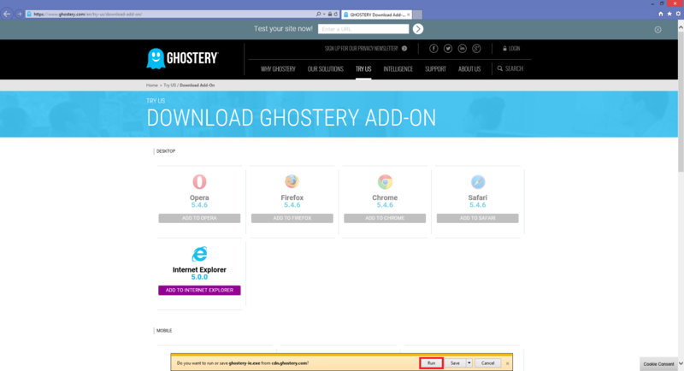The image size is (684, 371).
Task: Open Ghostery's Twitter page icon
Action: point(448,49)
